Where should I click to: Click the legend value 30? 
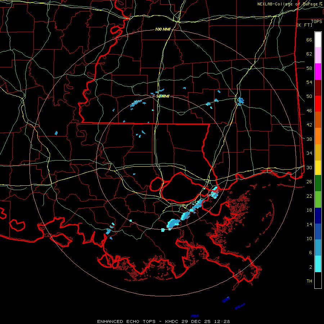point(309,167)
